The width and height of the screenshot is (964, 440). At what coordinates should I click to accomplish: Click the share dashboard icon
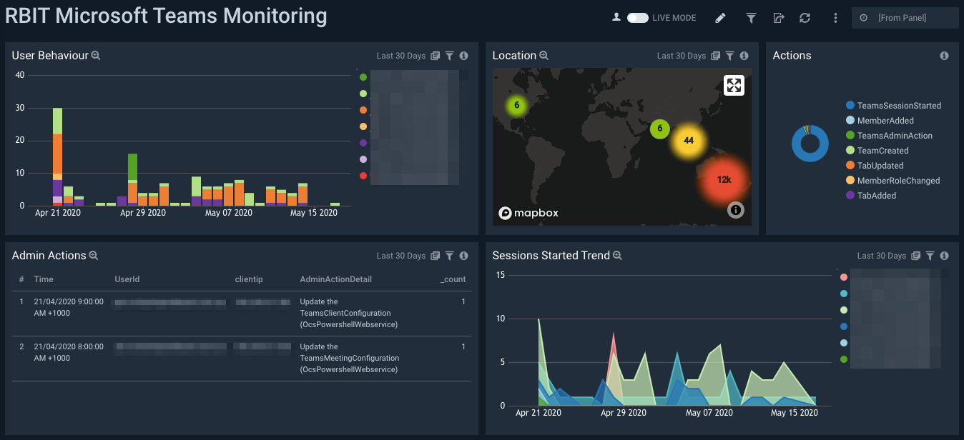[x=779, y=18]
